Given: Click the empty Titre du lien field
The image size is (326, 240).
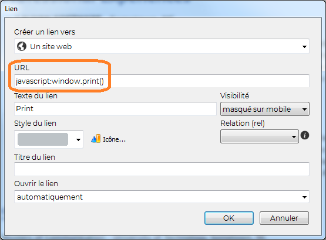Looking at the screenshot, I should click(162, 169).
